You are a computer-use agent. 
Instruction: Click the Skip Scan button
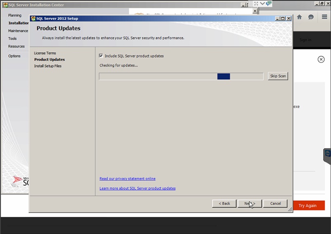278,76
